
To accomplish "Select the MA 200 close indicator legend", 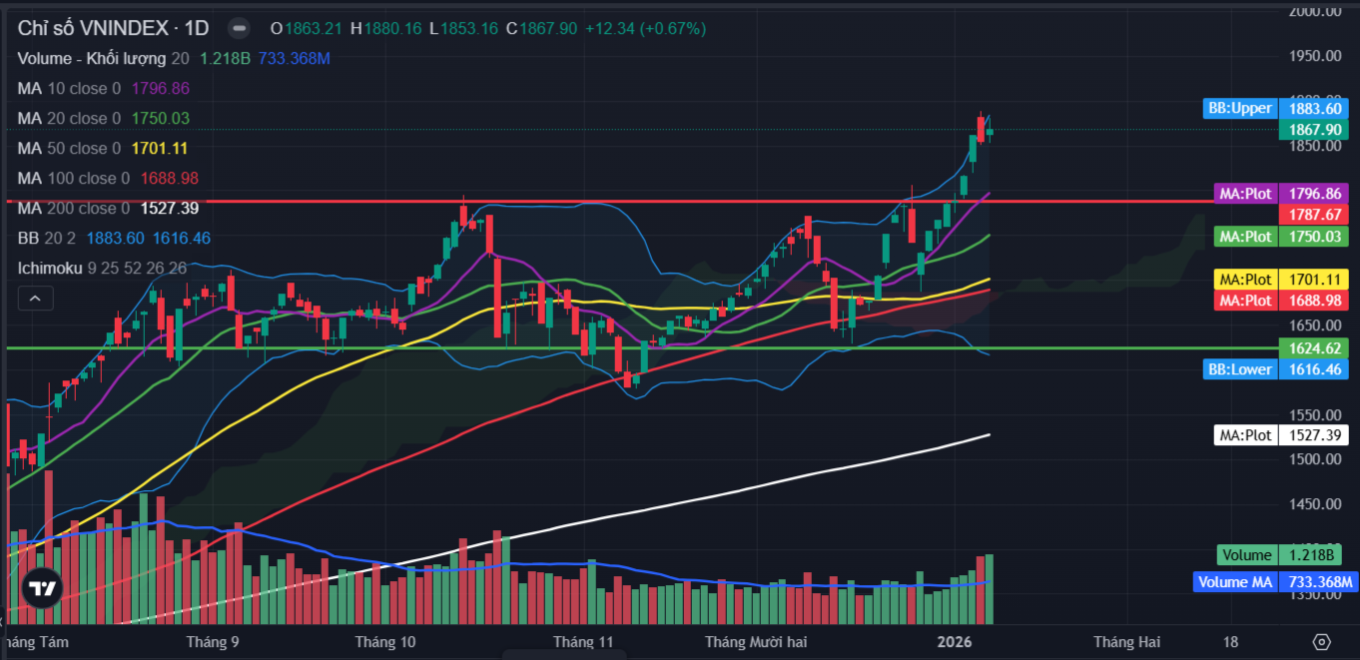I will 73,208.
